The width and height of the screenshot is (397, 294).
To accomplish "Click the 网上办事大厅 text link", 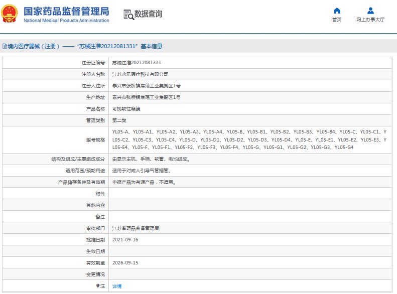I will pos(370,20).
